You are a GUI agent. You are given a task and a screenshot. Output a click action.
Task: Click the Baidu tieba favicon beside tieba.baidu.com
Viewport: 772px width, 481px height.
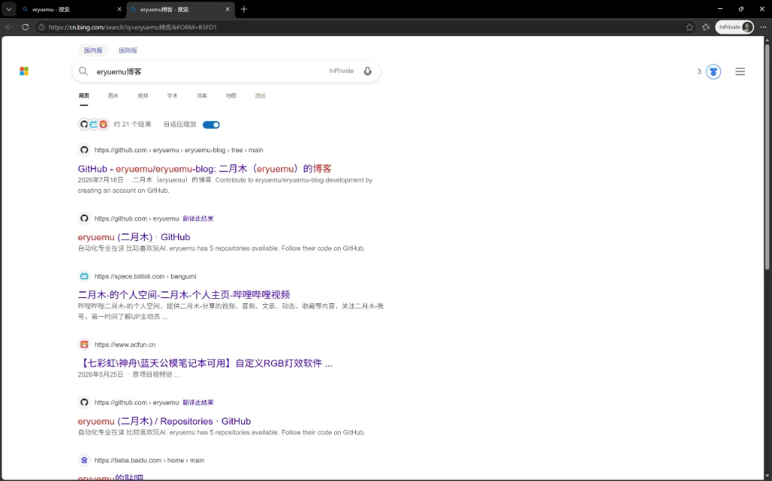[x=84, y=461]
